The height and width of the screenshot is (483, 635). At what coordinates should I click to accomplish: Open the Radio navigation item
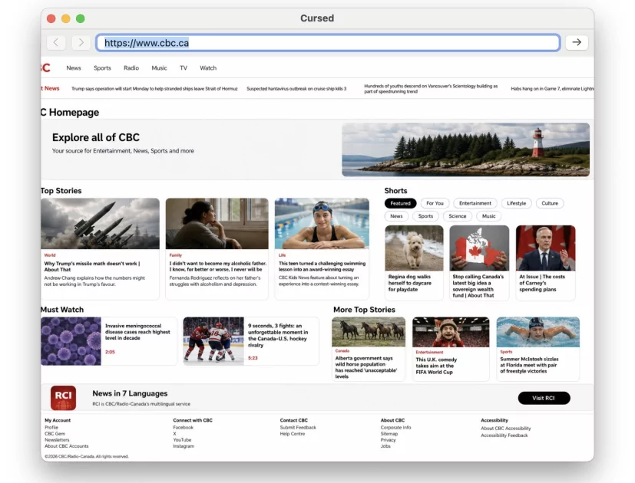[131, 68]
